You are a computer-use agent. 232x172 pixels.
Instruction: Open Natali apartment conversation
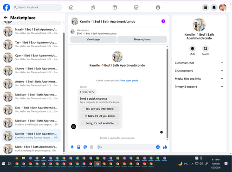coord(31,32)
